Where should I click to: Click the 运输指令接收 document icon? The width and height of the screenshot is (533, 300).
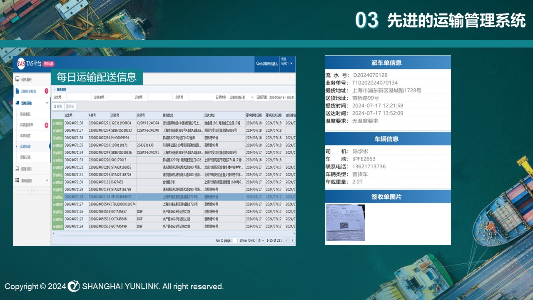17,91
